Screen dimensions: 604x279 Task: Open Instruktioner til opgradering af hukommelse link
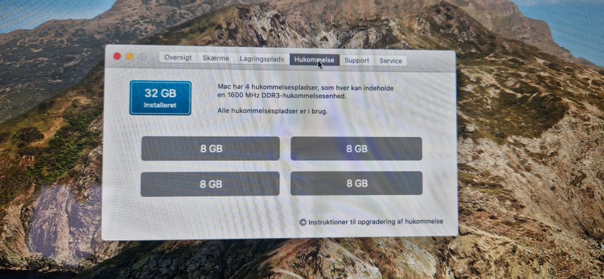point(376,222)
